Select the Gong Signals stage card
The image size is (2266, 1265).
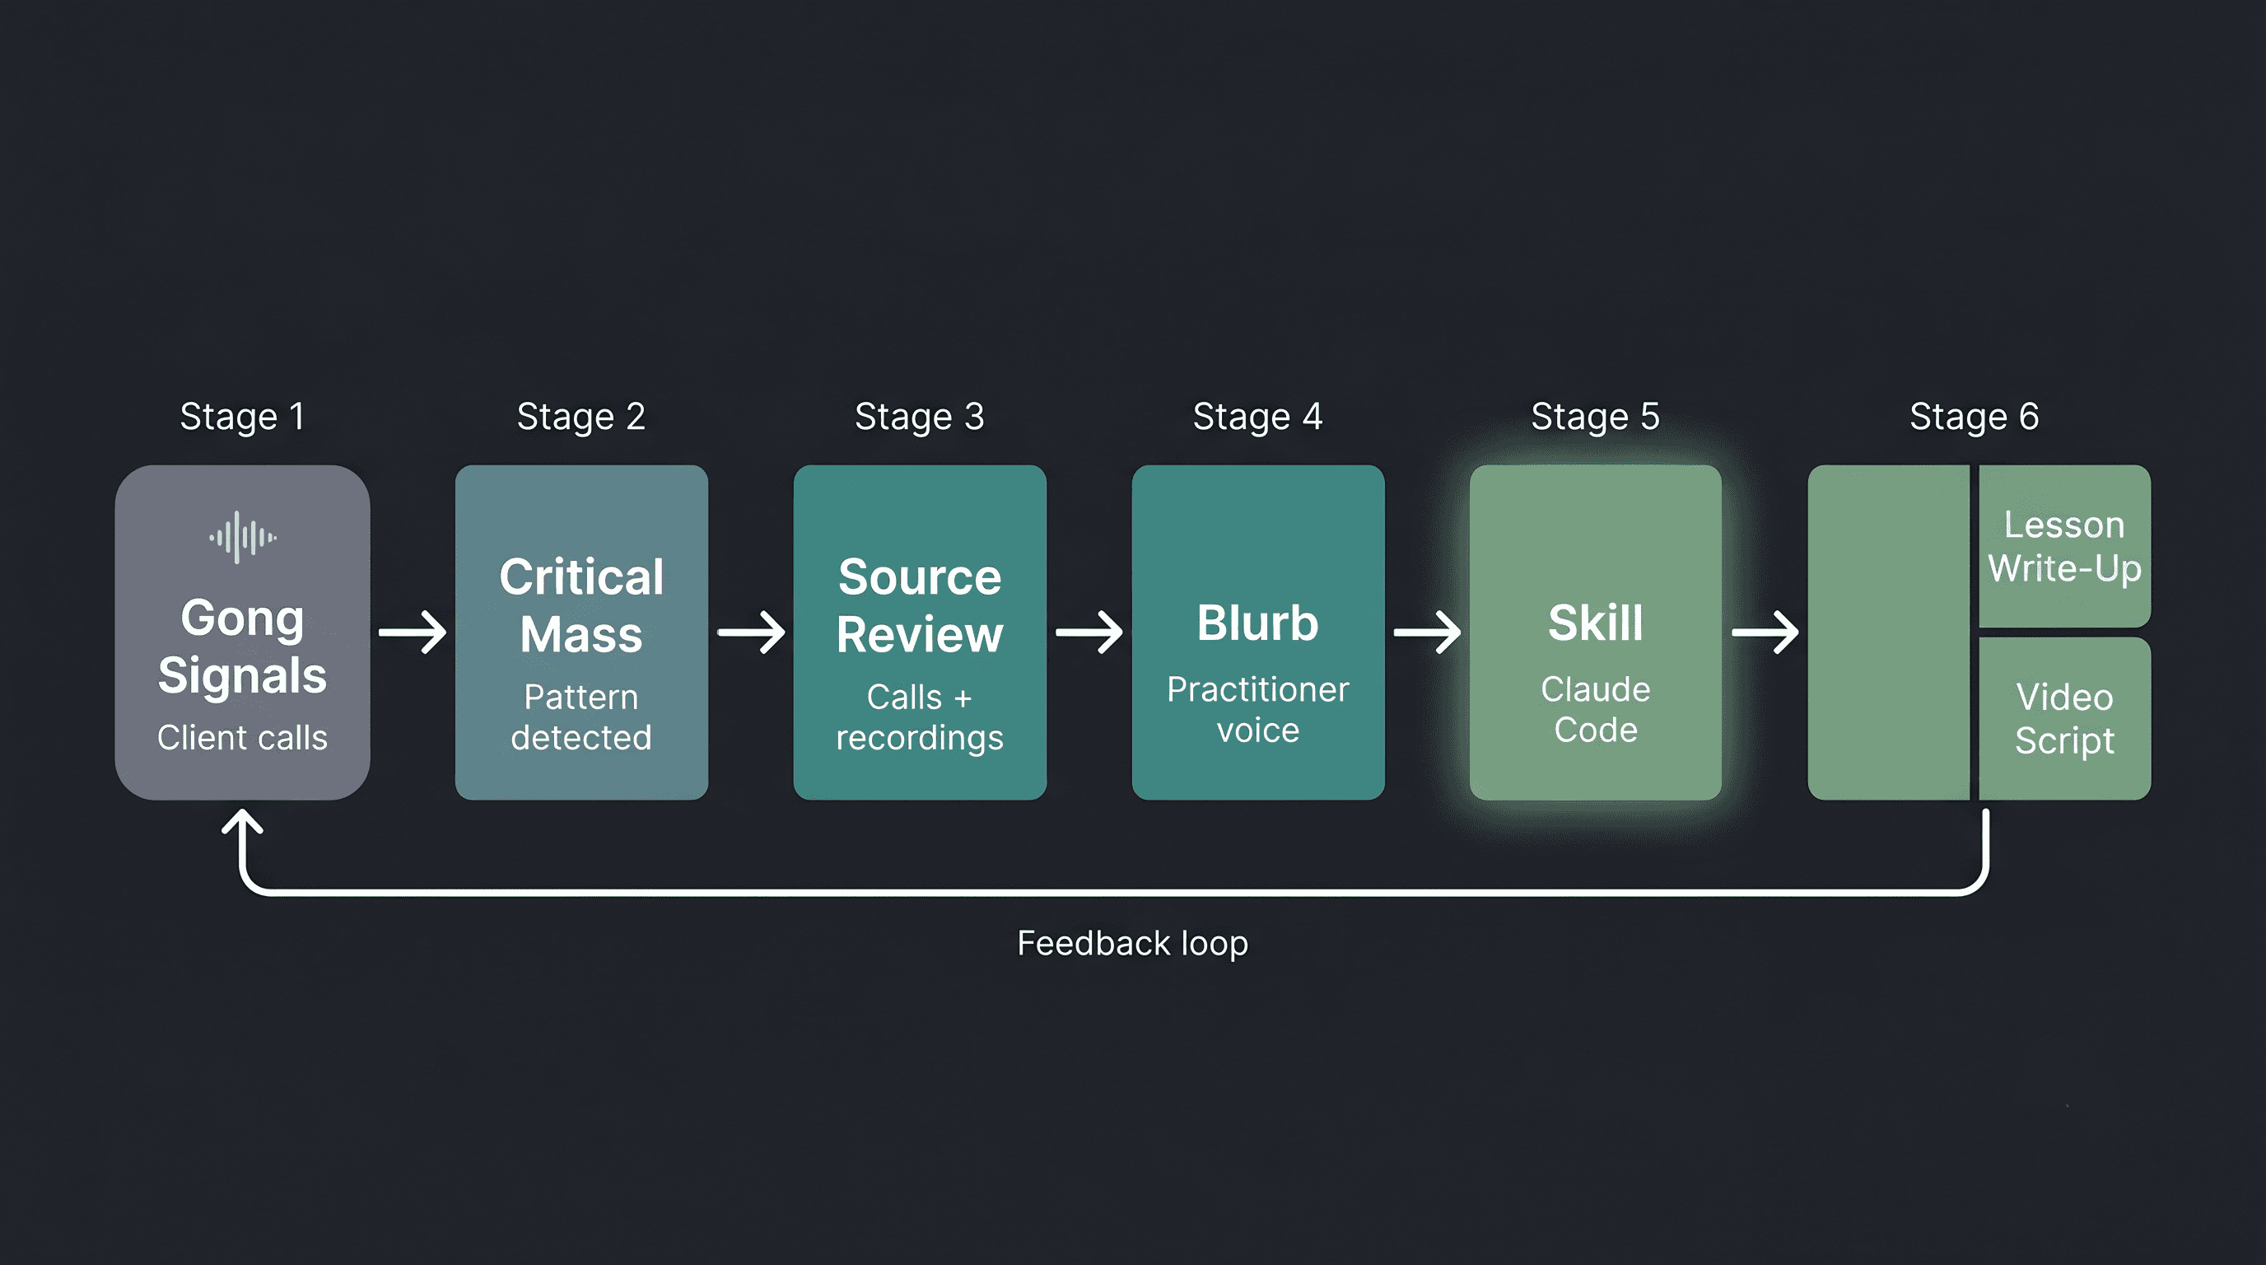(x=242, y=632)
